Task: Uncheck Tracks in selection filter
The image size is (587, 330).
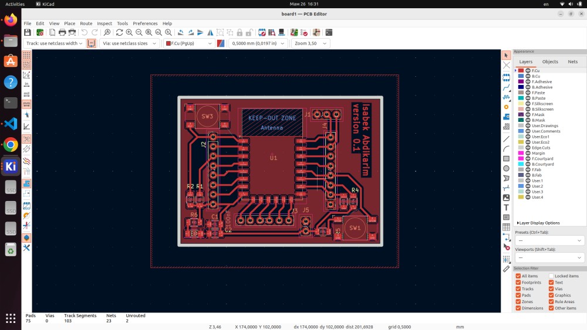Action: pos(518,288)
